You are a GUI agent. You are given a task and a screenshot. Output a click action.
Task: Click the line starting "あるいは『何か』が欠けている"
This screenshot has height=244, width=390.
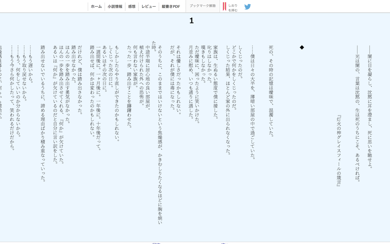[x=55, y=105]
